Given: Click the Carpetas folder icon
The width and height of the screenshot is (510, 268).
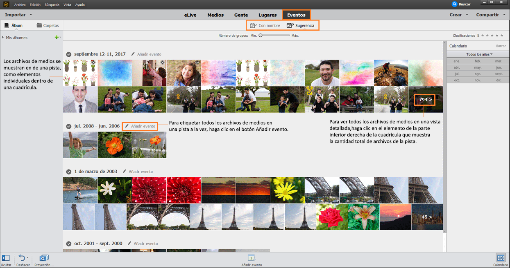Looking at the screenshot, I should pos(39,25).
